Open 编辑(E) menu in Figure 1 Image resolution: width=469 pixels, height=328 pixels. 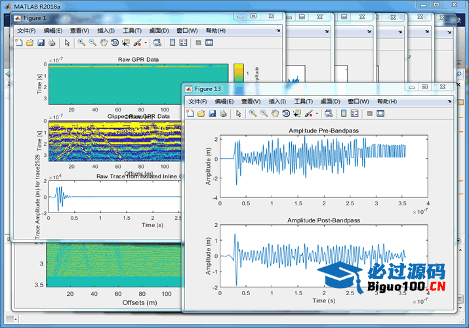53,31
